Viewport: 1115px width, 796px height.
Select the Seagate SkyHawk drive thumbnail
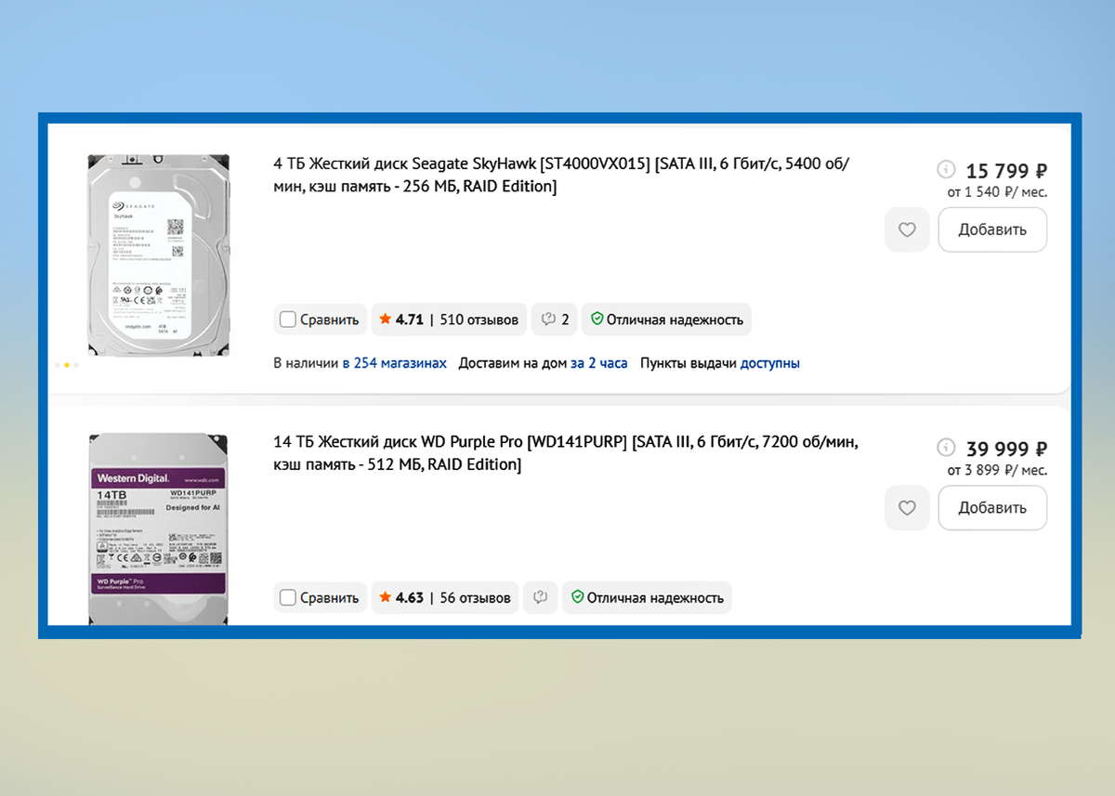(158, 254)
